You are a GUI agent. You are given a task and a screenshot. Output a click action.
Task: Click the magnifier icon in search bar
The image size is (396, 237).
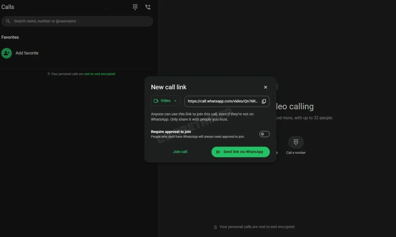(x=8, y=21)
